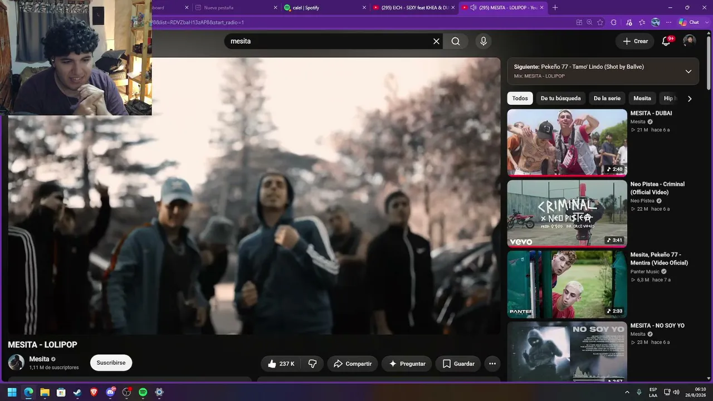This screenshot has height=401, width=713.
Task: Open Microsoft Store from the taskbar
Action: click(x=61, y=392)
